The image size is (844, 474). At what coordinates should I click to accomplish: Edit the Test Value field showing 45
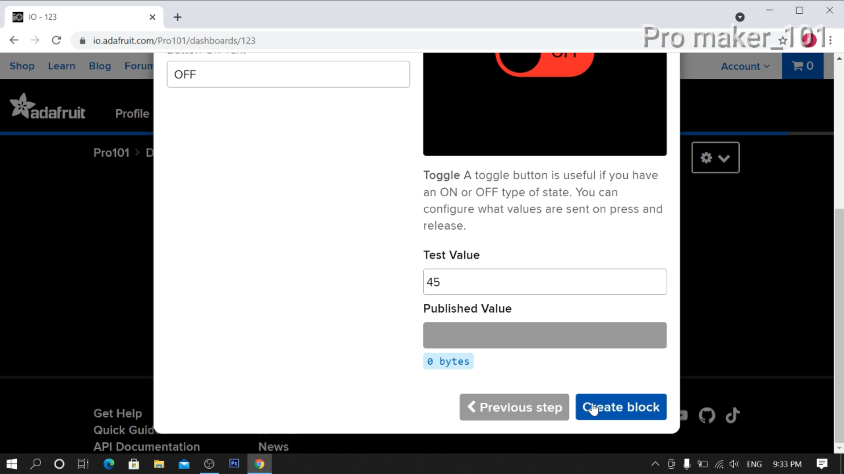point(545,282)
